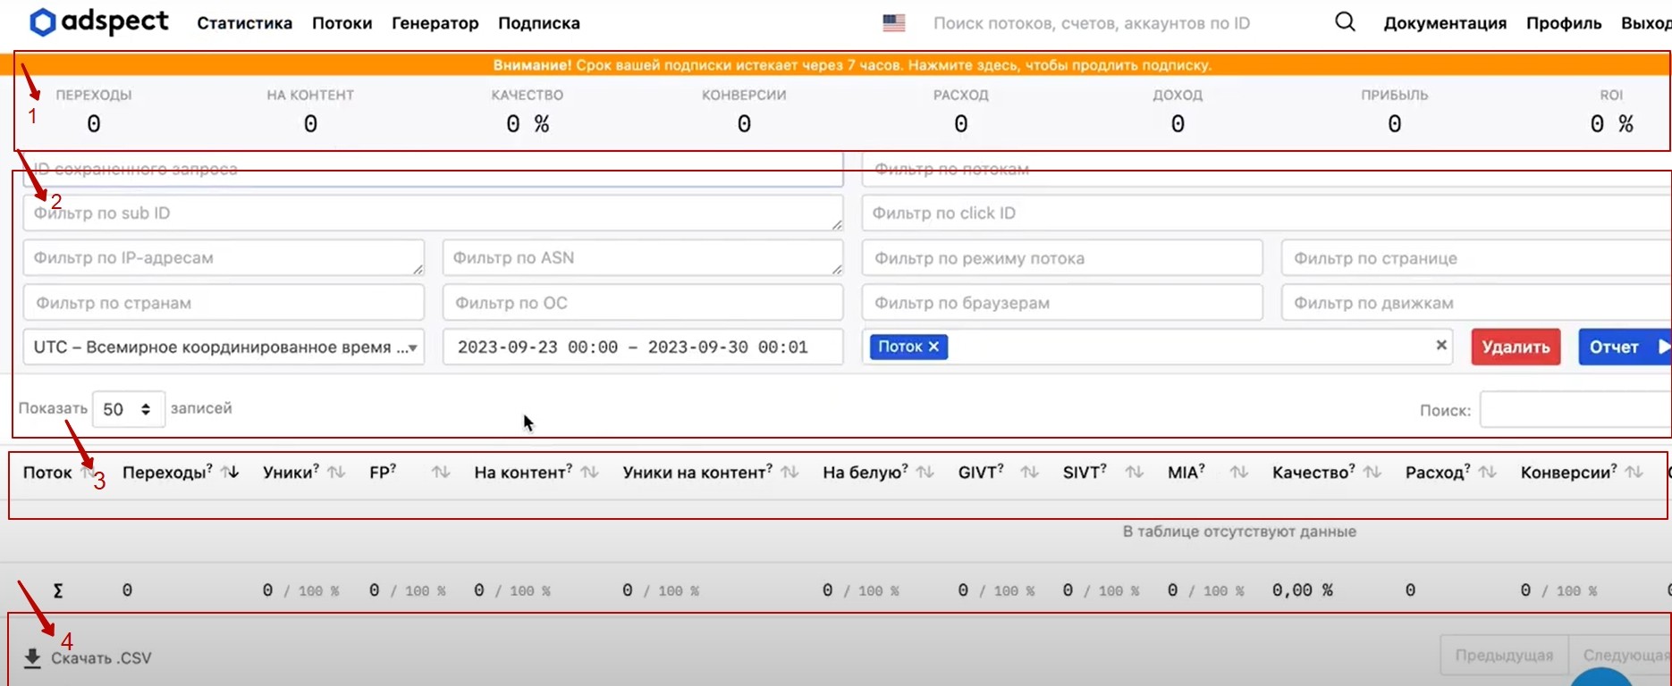The width and height of the screenshot is (1672, 686).
Task: Sort by Уники column arrows
Action: click(x=336, y=473)
